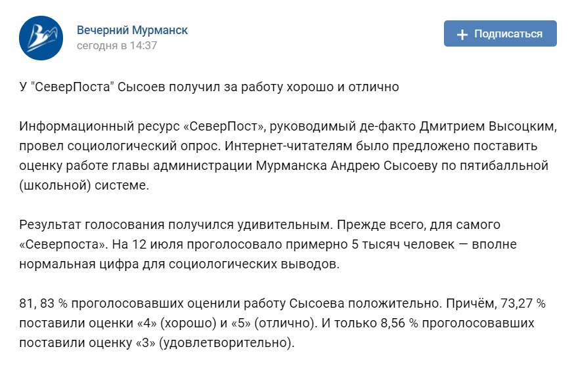Click the Вечерний Мурманск avatar logo
574x370 pixels.
41,38
